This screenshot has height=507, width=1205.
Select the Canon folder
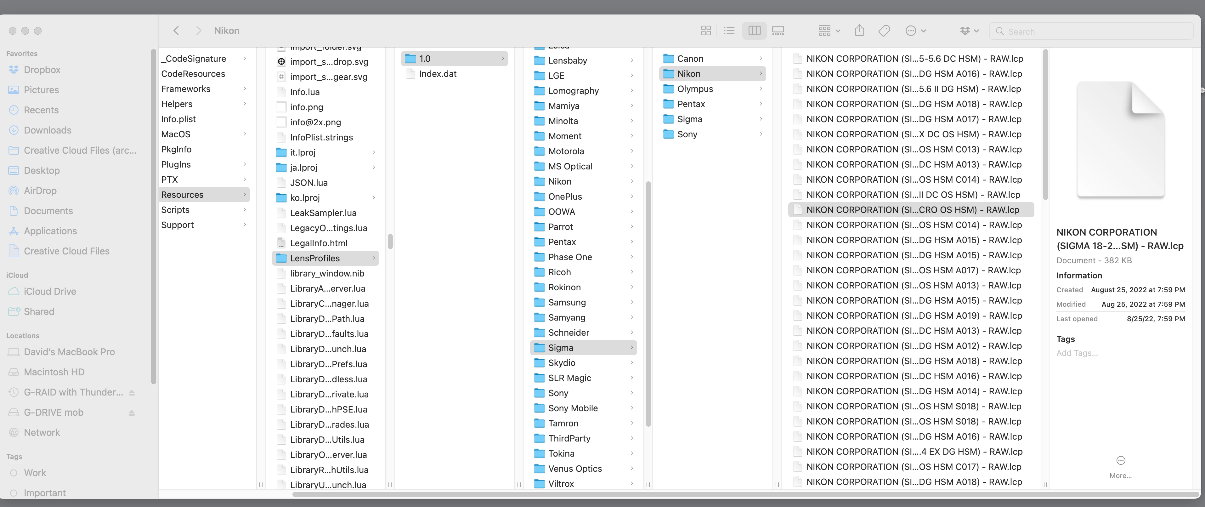coord(690,59)
